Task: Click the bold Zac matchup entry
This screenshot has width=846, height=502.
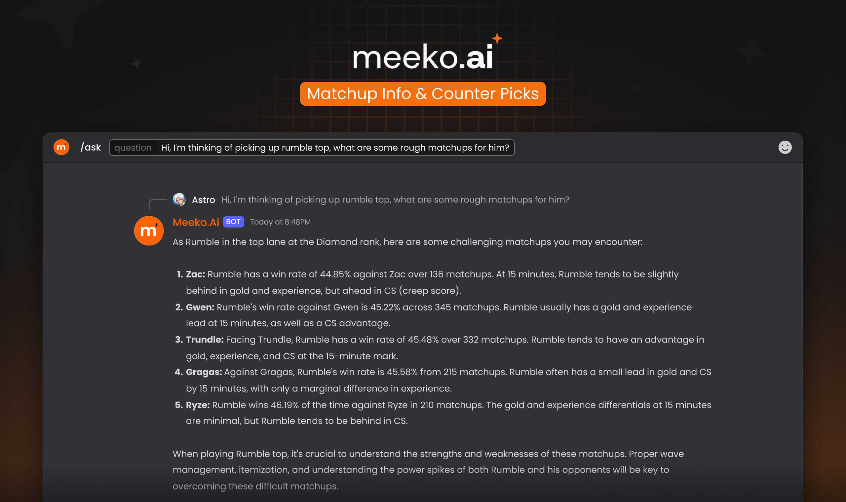Action: pos(195,274)
